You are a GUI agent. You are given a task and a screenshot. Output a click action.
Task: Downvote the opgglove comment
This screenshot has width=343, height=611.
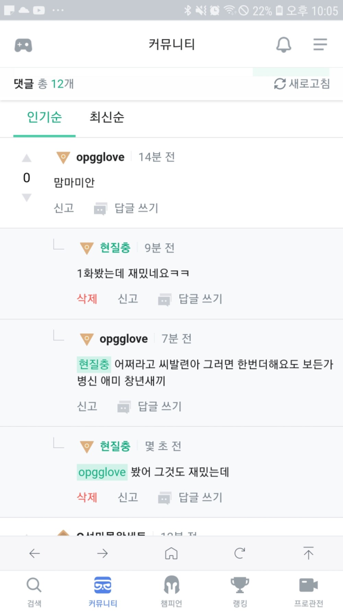[x=27, y=197]
